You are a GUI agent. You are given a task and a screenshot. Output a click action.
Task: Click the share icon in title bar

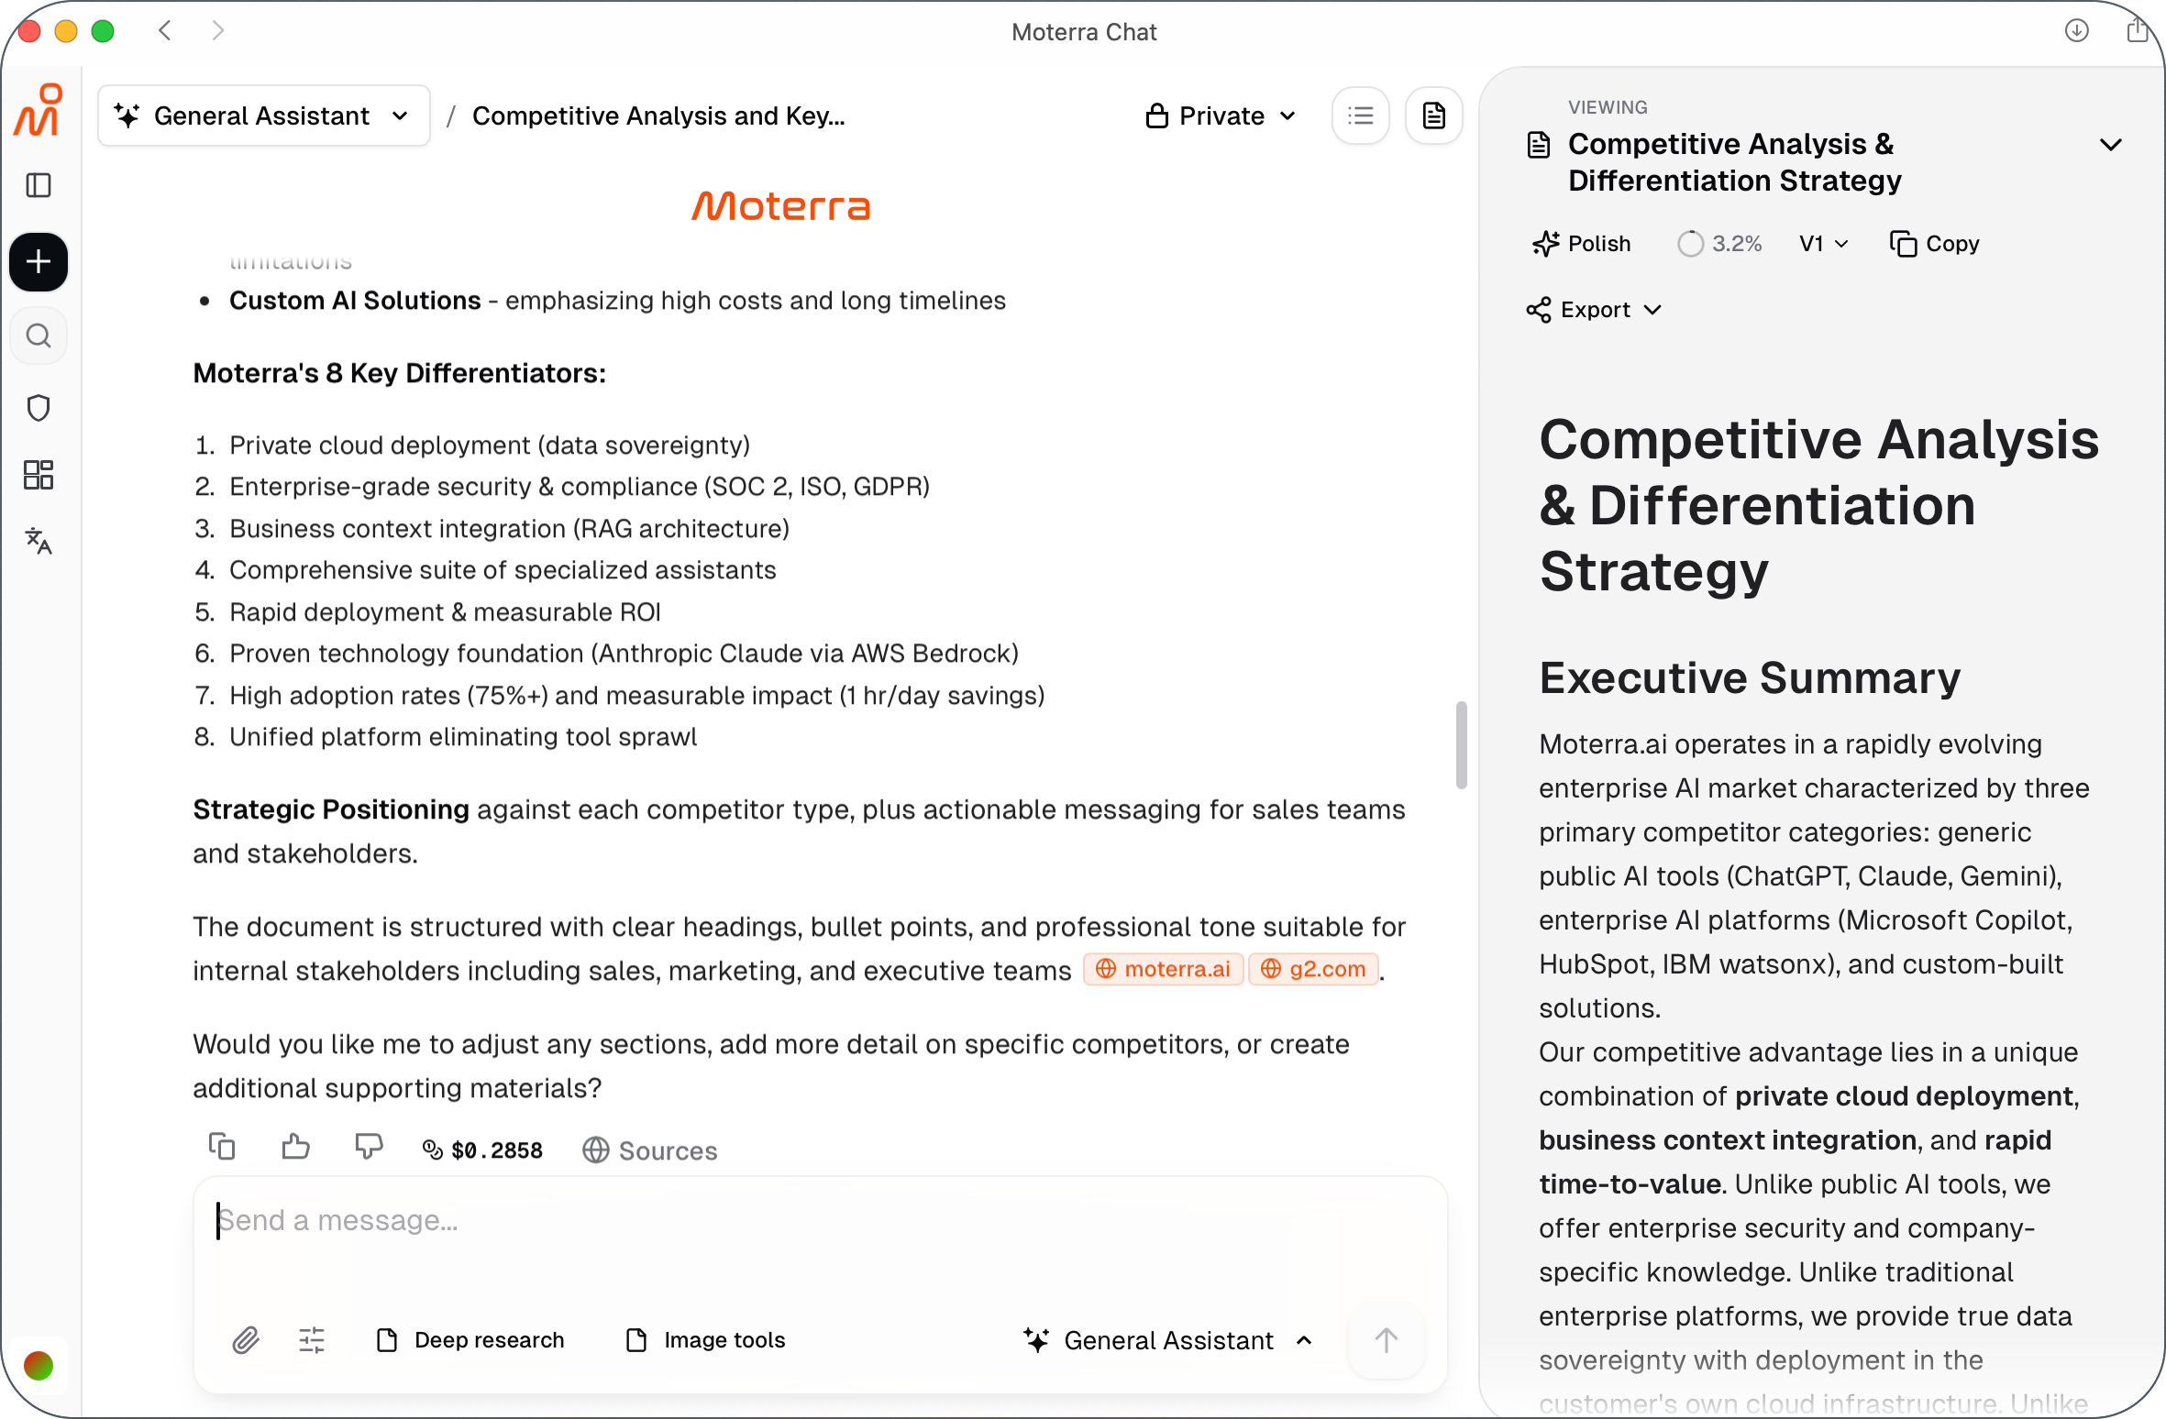point(2137,31)
